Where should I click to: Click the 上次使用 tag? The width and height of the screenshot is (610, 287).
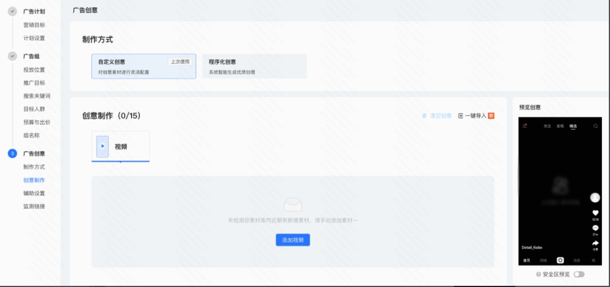tap(180, 62)
